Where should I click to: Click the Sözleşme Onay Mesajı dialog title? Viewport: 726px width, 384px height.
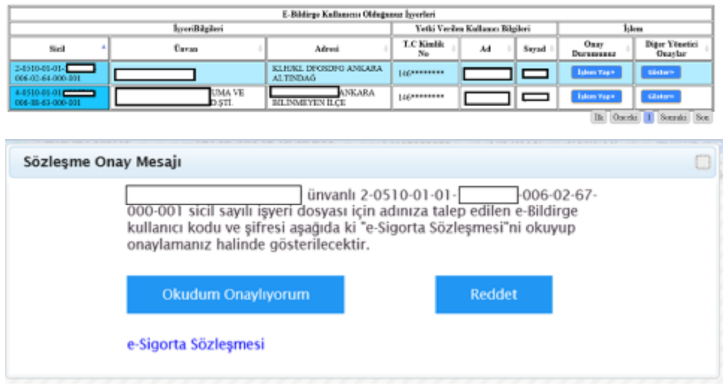(103, 162)
